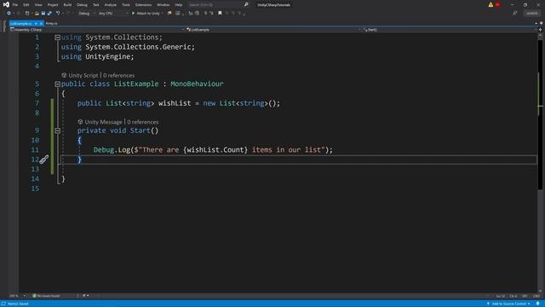Toggle the pin on the ListExample.cs tab

pyautogui.click(x=36, y=23)
